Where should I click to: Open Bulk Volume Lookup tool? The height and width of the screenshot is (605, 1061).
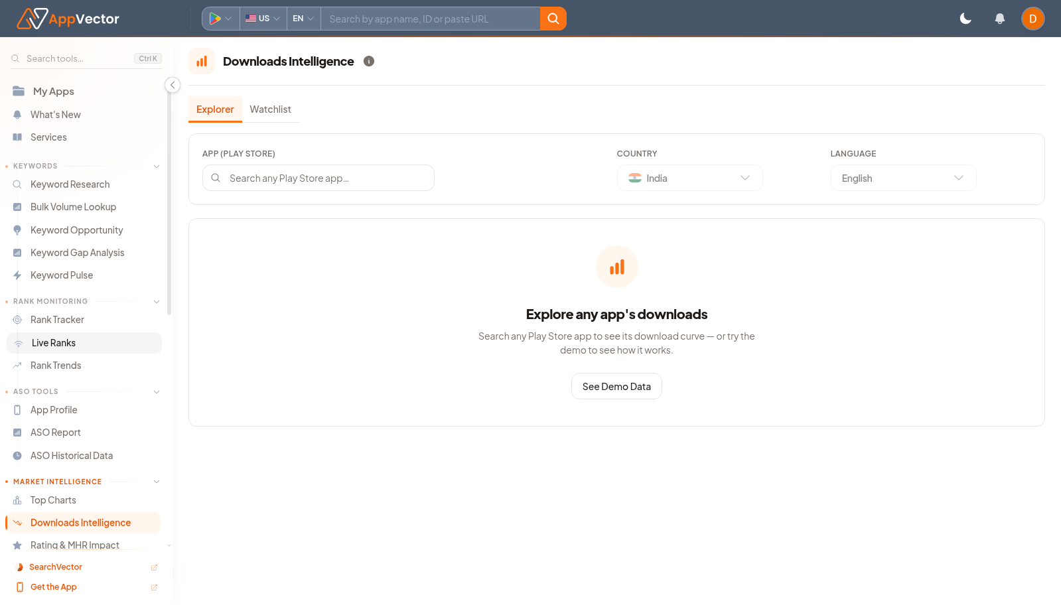tap(73, 207)
